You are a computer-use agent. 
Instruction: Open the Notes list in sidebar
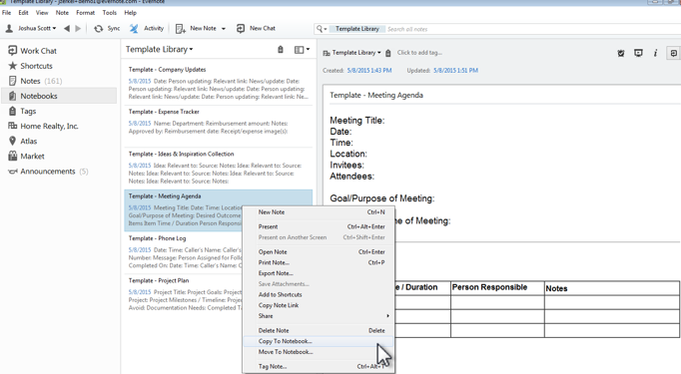36,81
